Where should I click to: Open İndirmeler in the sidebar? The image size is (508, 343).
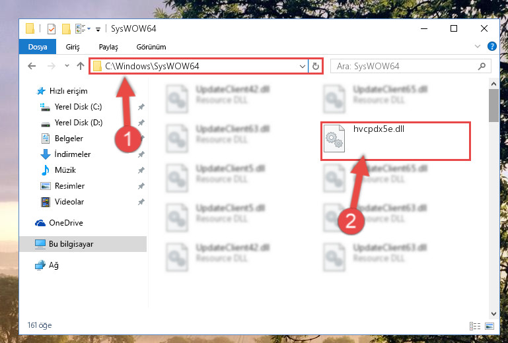pos(73,154)
